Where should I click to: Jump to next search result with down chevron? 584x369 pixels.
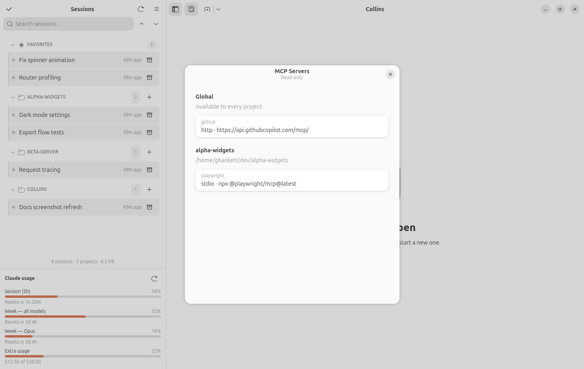point(156,24)
